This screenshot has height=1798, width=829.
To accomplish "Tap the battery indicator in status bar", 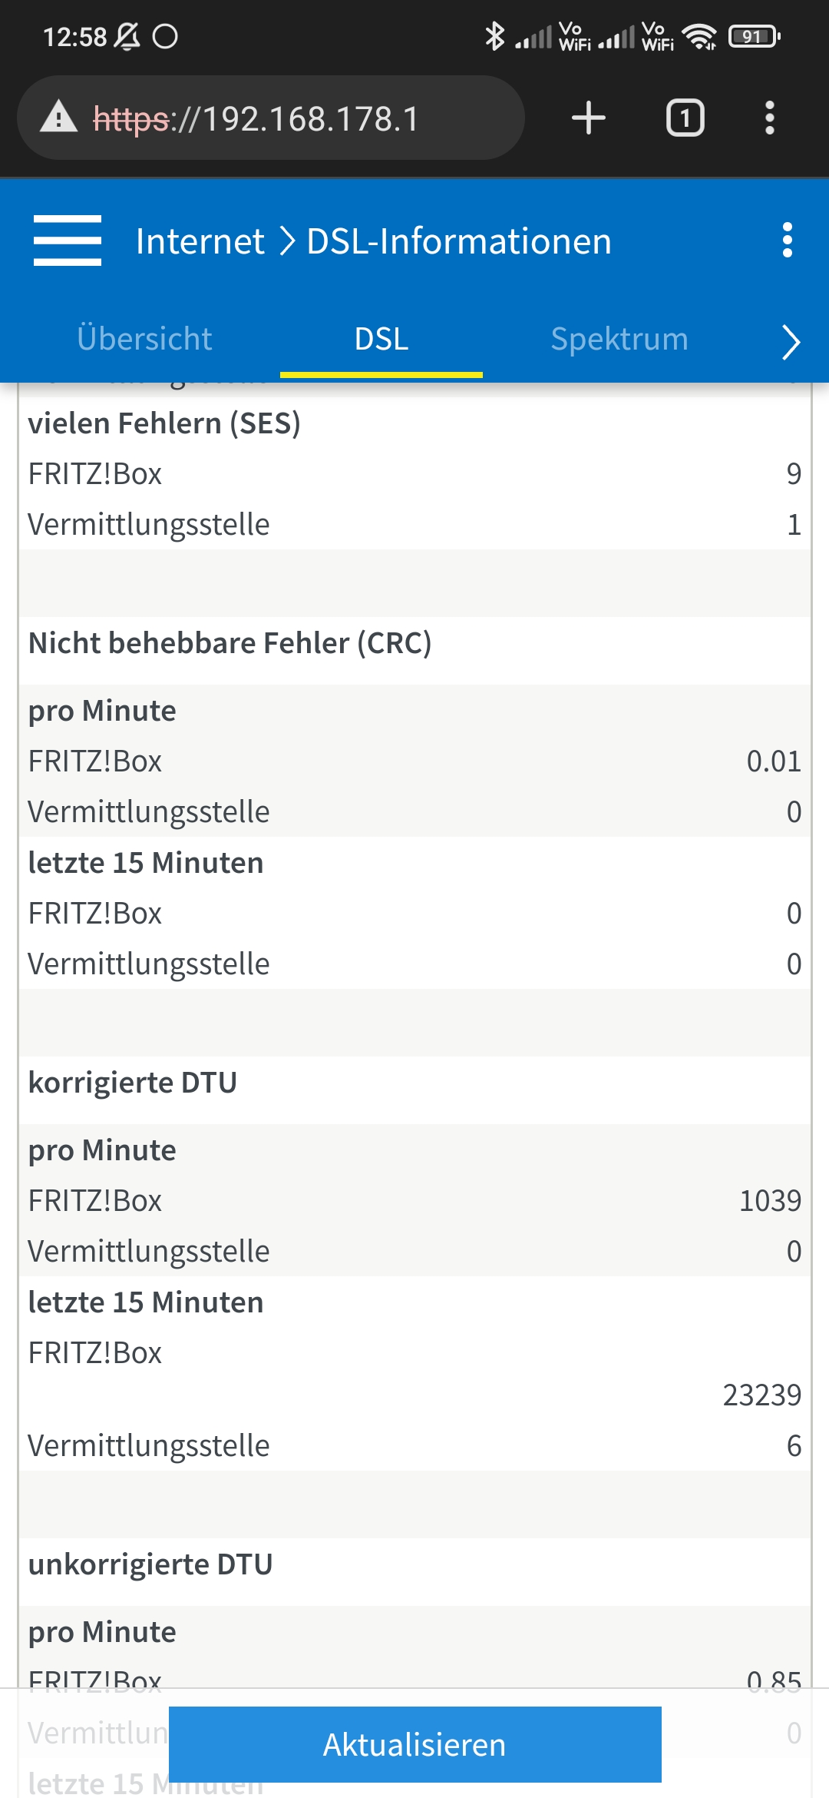I will [754, 36].
